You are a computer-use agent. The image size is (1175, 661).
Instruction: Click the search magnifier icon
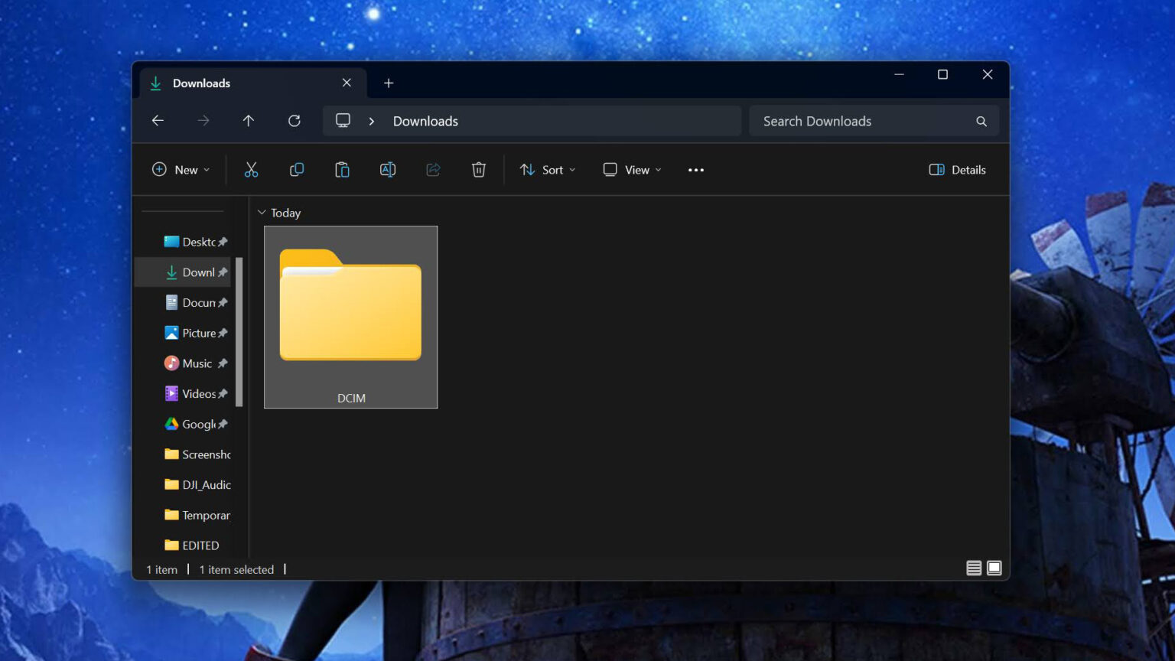[x=981, y=121]
